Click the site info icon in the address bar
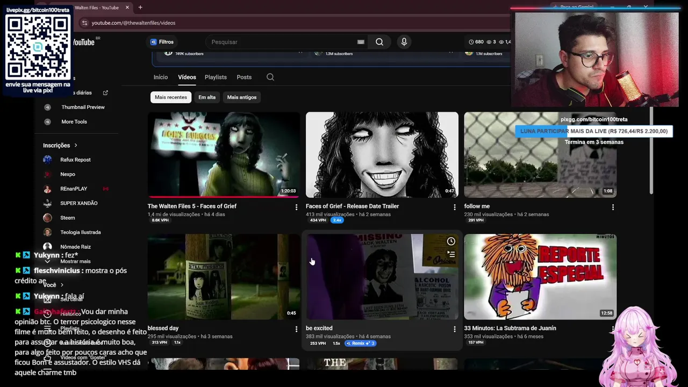 tap(84, 23)
